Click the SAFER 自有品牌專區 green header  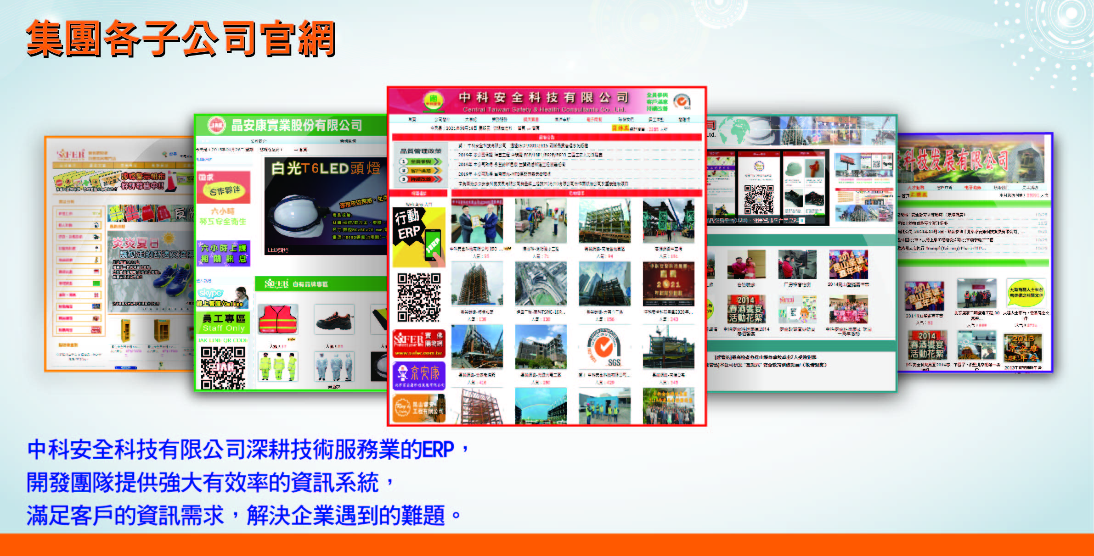coord(321,284)
